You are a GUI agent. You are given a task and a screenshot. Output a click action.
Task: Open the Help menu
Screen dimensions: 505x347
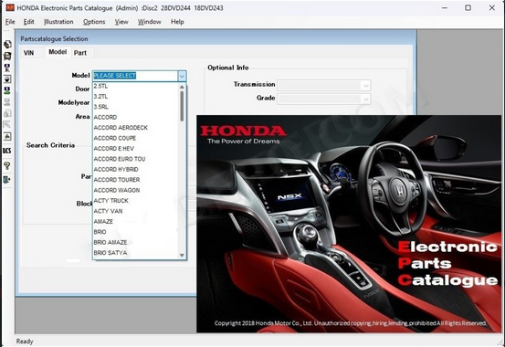(x=177, y=22)
